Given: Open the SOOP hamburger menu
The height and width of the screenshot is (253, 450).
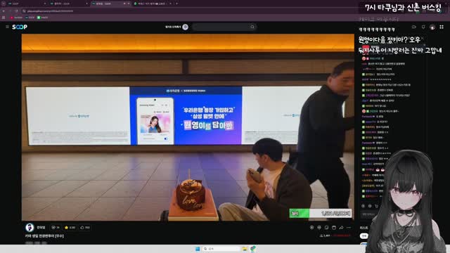Looking at the screenshot, I should coord(7,27).
